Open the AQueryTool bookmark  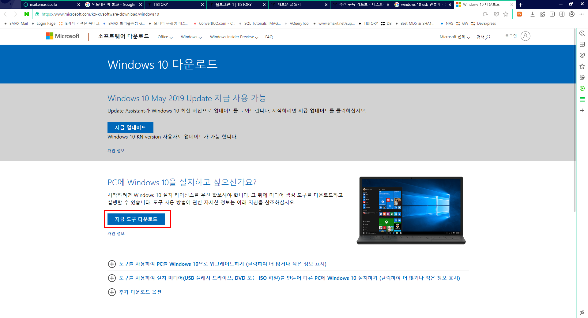(x=297, y=24)
